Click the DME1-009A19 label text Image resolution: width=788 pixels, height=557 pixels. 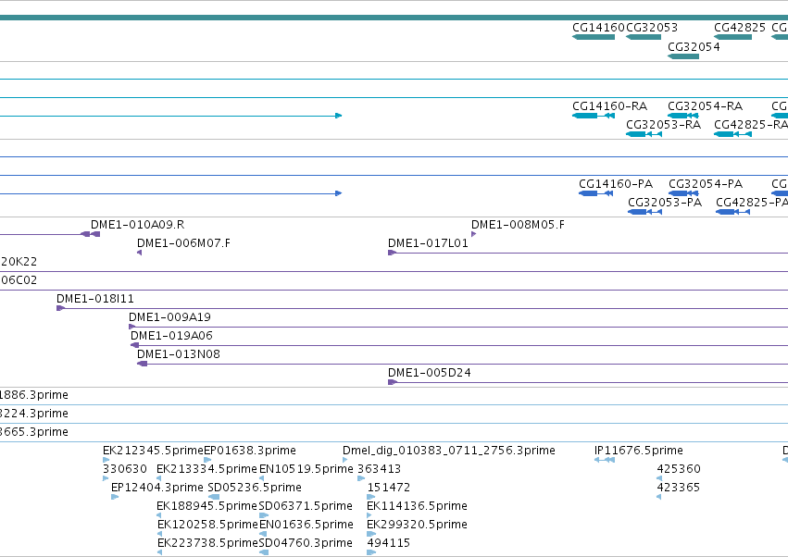click(x=169, y=317)
